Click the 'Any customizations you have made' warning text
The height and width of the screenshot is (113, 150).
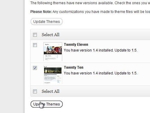click(101, 12)
